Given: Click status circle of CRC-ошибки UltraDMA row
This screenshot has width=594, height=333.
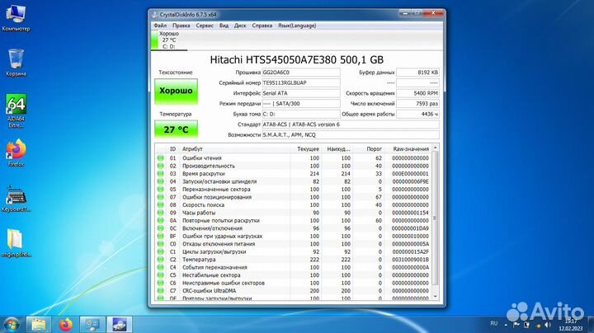Looking at the screenshot, I should point(161,291).
